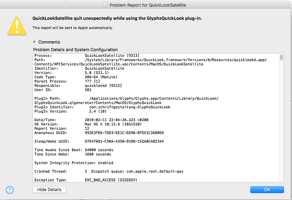This screenshot has width=292, height=200.
Task: Click the Comments section label
Action: (x=49, y=42)
